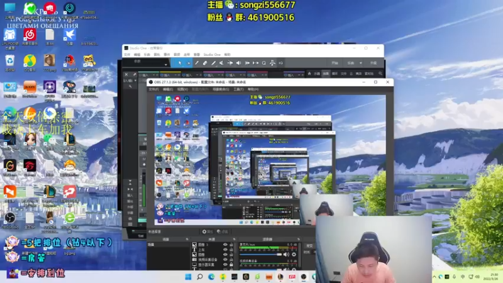Select the Mute tool in Studio One toolbar
The height and width of the screenshot is (283, 503).
[221, 63]
